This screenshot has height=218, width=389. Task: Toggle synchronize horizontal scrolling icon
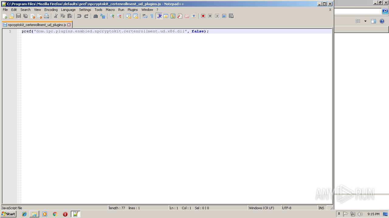pos(136,16)
